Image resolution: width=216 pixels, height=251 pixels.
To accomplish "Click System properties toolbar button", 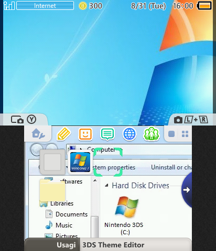I will pos(114,167).
